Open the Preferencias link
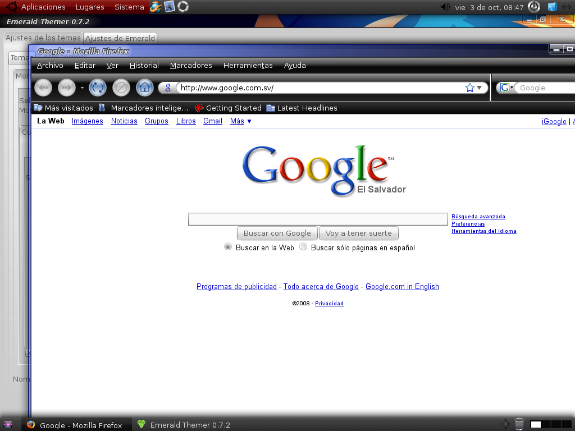The width and height of the screenshot is (575, 431). tap(468, 224)
